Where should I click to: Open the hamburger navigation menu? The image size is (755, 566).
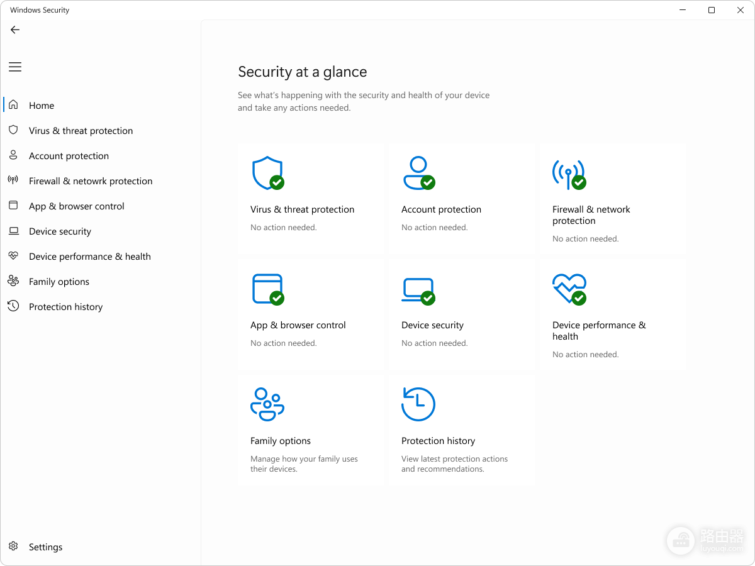[15, 67]
